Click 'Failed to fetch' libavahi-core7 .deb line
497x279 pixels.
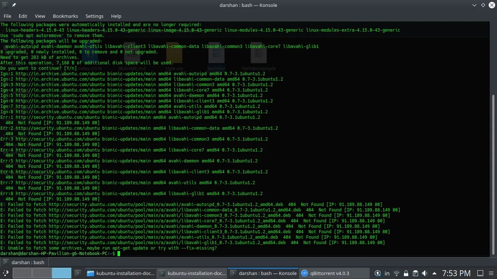[192, 221]
